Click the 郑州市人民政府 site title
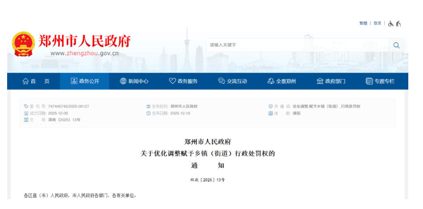Image resolution: width=423 pixels, height=209 pixels. click(84, 41)
